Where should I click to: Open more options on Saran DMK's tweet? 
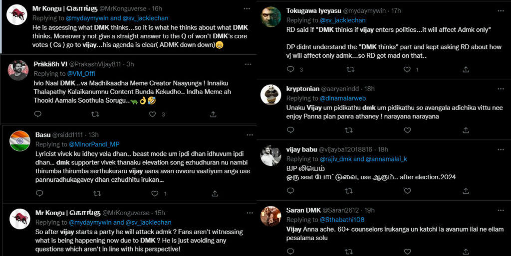(499, 210)
